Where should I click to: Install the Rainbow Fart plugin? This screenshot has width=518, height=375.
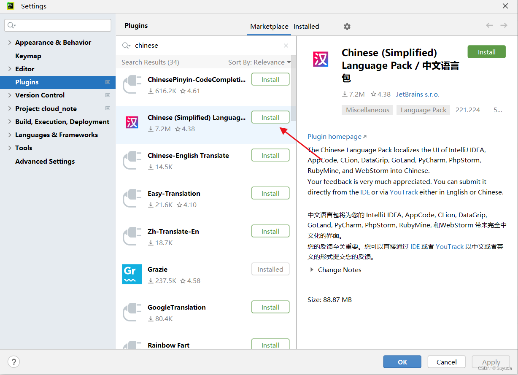[x=270, y=344]
